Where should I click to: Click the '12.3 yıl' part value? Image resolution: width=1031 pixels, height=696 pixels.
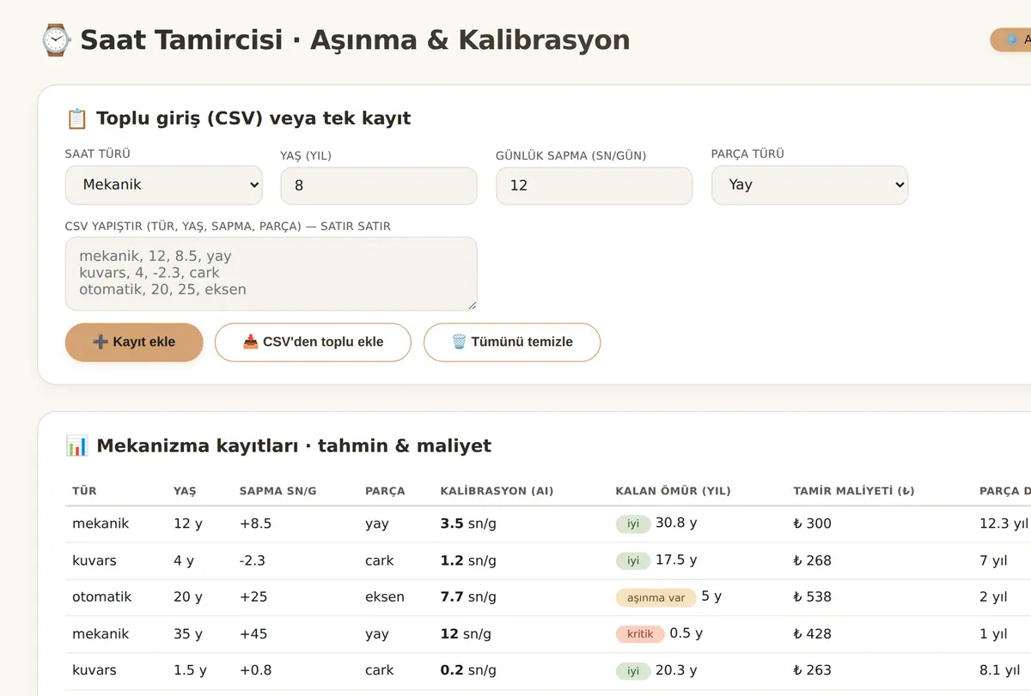click(x=1004, y=524)
